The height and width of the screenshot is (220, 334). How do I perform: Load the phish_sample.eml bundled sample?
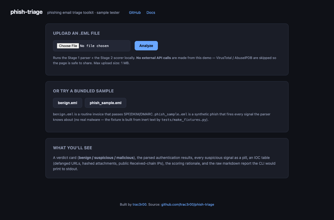click(105, 103)
